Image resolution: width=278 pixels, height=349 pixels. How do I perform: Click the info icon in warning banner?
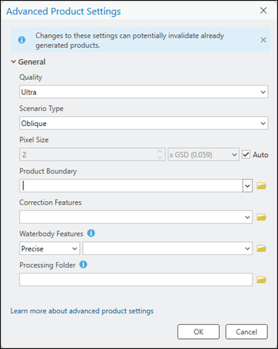coord(22,40)
